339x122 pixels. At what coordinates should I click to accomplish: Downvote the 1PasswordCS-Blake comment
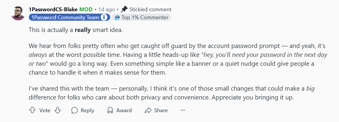click(58, 110)
